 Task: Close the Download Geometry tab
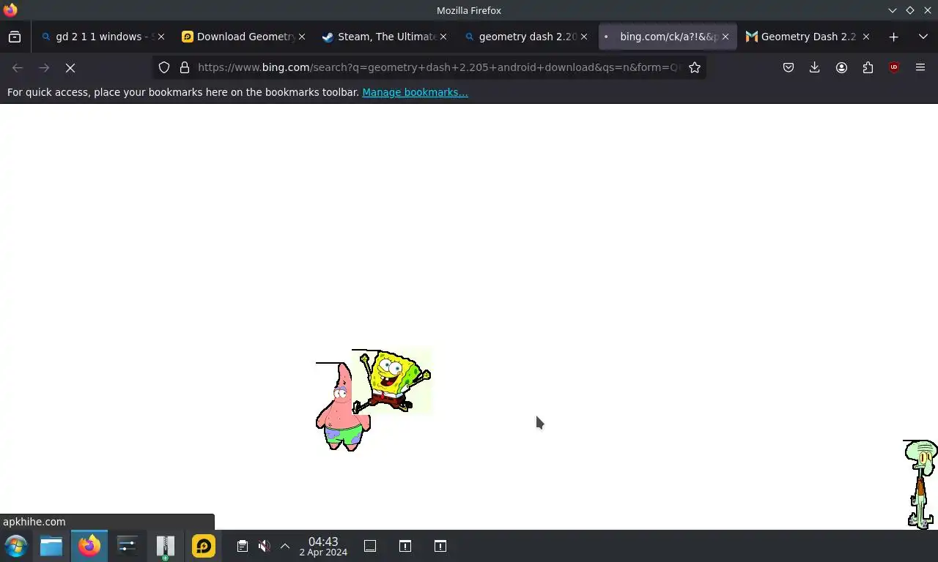[x=302, y=37]
